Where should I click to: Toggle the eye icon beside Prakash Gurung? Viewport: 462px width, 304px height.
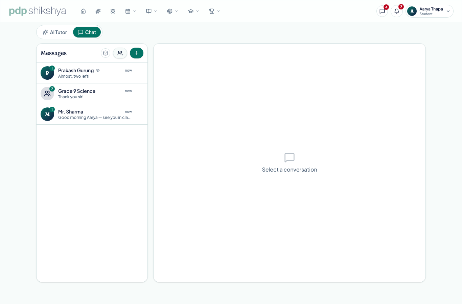click(x=98, y=70)
